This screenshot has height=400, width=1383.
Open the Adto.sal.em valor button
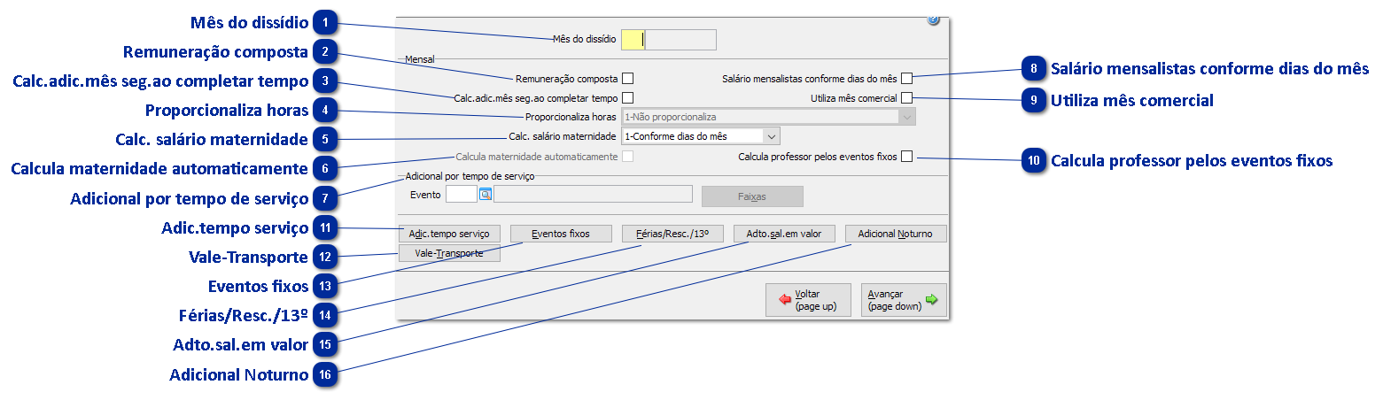tap(784, 234)
